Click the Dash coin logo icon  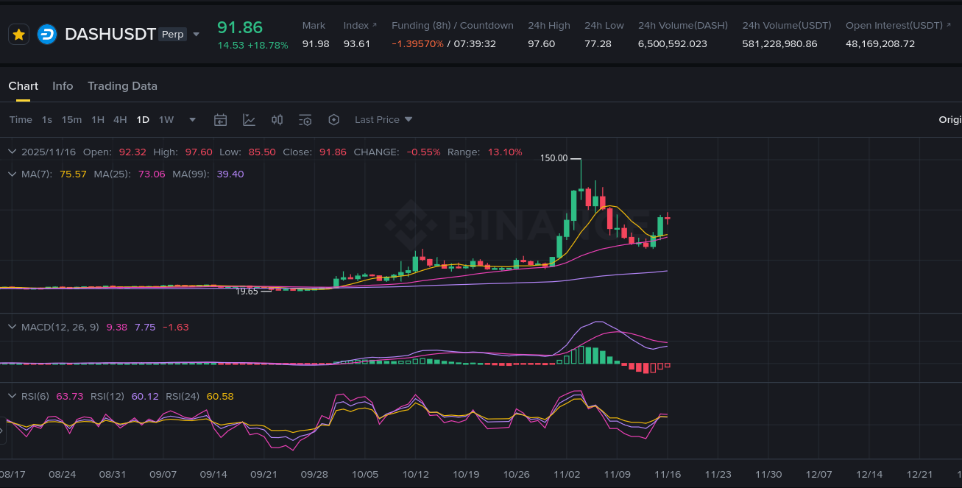[x=47, y=35]
